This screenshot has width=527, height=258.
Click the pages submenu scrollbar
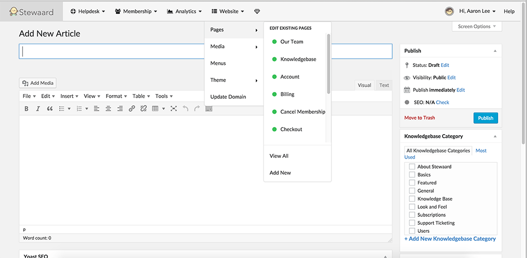click(x=328, y=64)
